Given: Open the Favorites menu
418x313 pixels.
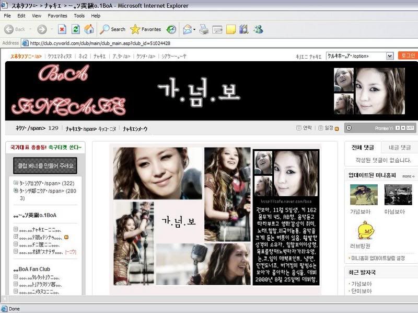Looking at the screenshot, I should tap(57, 16).
